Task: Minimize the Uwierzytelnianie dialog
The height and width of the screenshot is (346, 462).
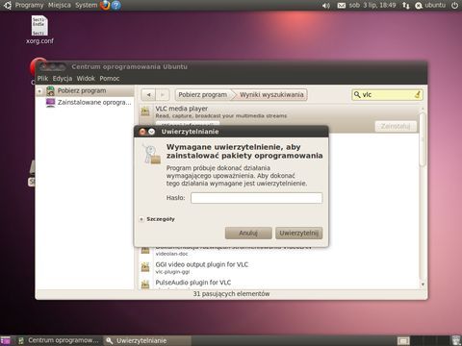Action: (151, 132)
